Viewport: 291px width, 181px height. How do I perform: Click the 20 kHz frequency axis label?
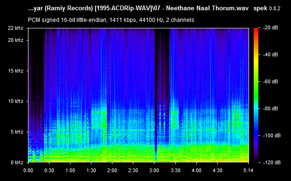15,40
